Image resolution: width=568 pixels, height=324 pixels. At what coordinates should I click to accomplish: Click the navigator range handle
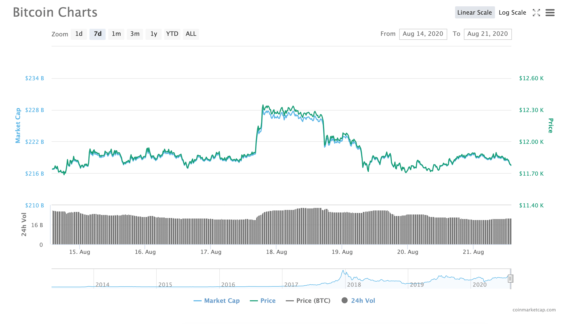(510, 279)
